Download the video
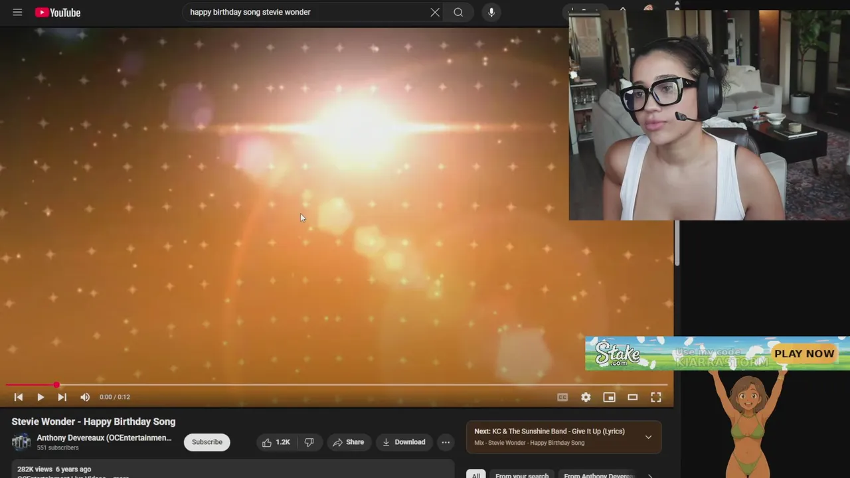Screen dimensions: 850x478 [x=404, y=442]
